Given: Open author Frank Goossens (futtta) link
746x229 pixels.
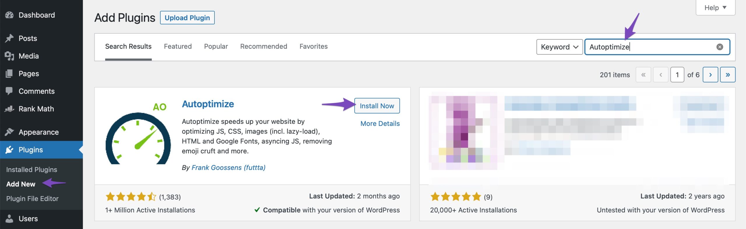Looking at the screenshot, I should 228,168.
